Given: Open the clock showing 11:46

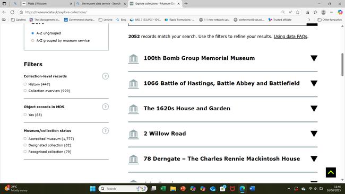Looking at the screenshot, I should tap(333, 189).
